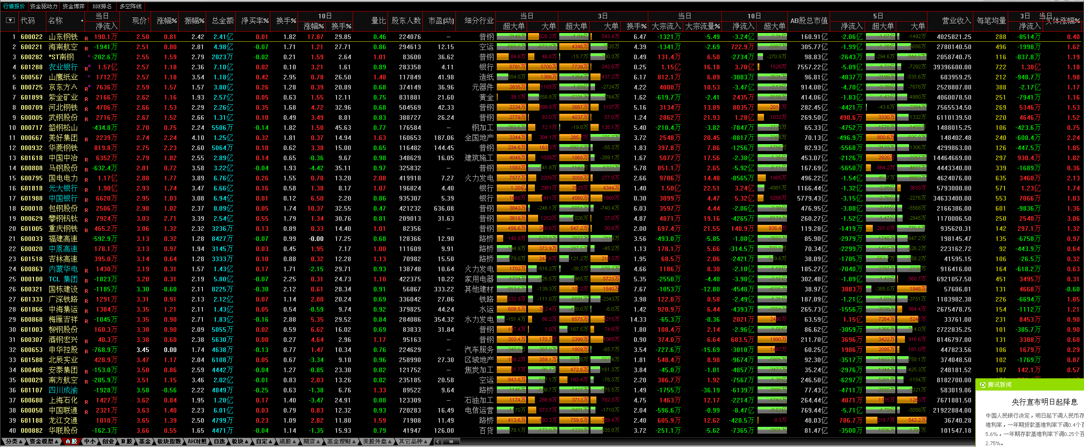Select the 福建高速 stock name

(63, 239)
